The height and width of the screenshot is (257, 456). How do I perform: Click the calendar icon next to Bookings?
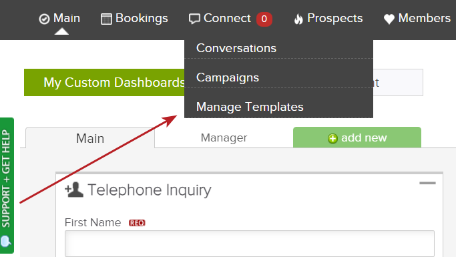coord(106,19)
